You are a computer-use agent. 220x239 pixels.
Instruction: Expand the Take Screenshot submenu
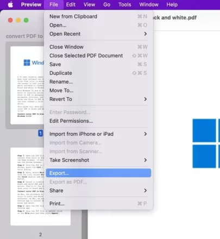tap(98, 160)
